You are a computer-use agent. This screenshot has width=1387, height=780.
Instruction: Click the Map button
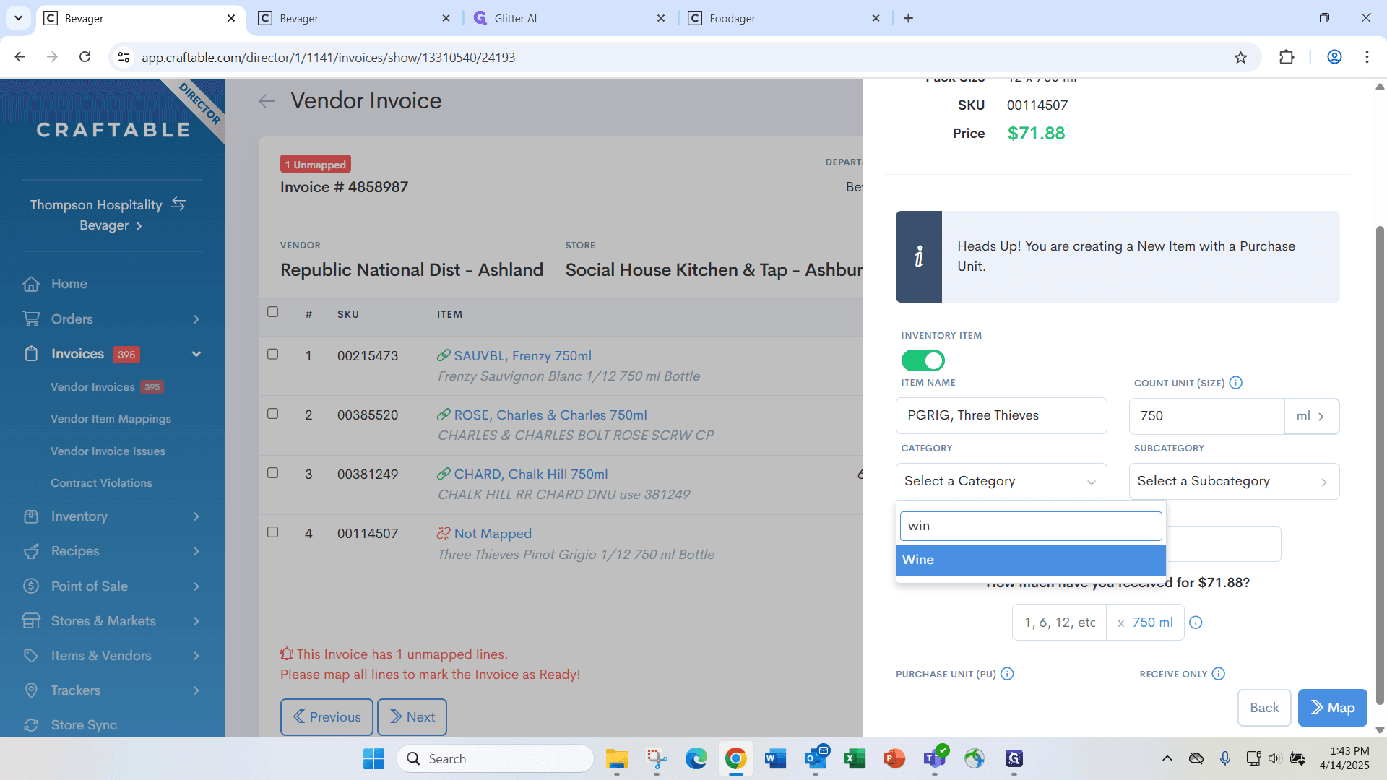click(x=1332, y=708)
